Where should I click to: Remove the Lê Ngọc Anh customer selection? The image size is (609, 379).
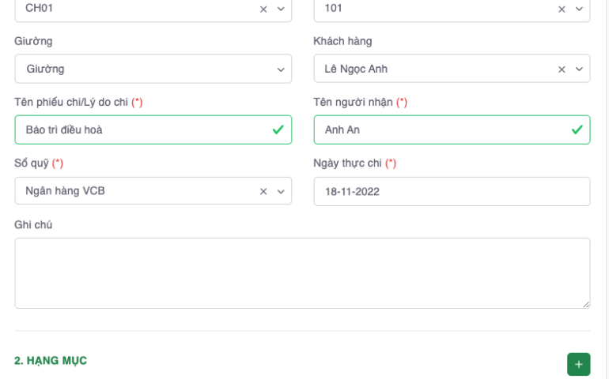click(x=562, y=69)
